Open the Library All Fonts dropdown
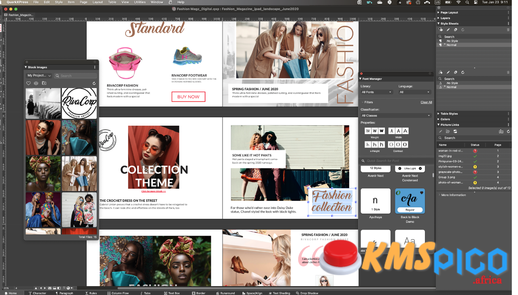Screen dimensions: 518x295 [377, 92]
